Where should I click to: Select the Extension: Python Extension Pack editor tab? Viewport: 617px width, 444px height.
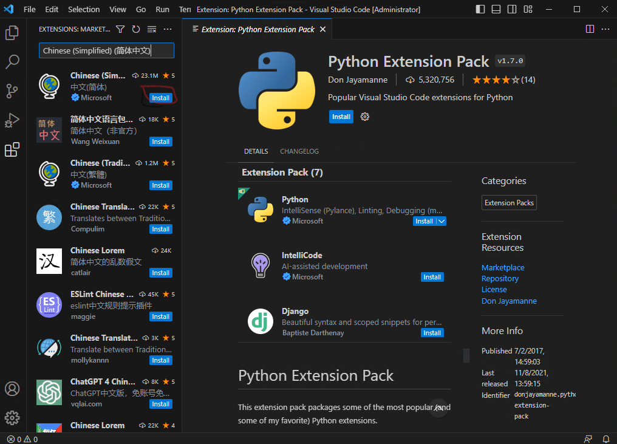pyautogui.click(x=257, y=30)
